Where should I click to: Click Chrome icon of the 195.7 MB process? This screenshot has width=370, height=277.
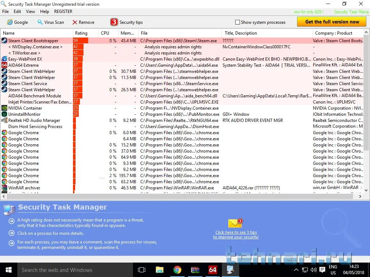tap(4, 175)
